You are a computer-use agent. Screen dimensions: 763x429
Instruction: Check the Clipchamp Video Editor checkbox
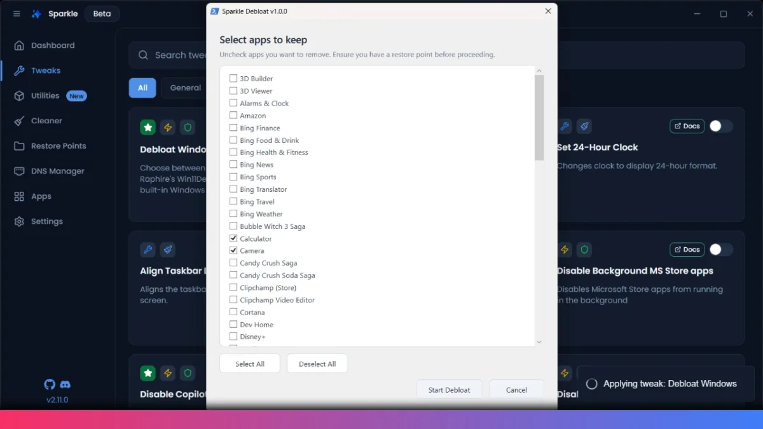pyautogui.click(x=233, y=300)
